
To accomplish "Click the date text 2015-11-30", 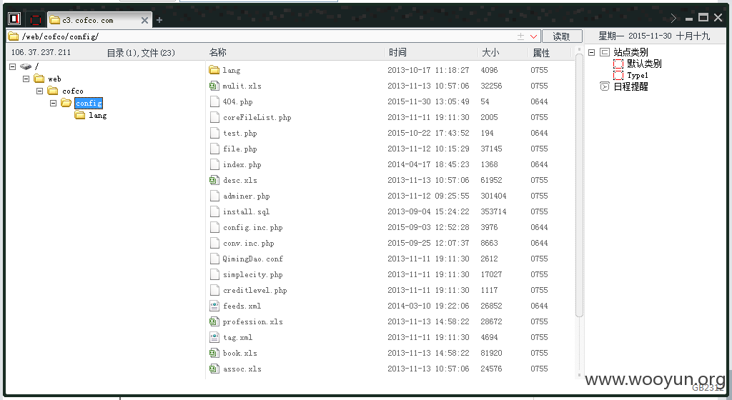I will [650, 36].
